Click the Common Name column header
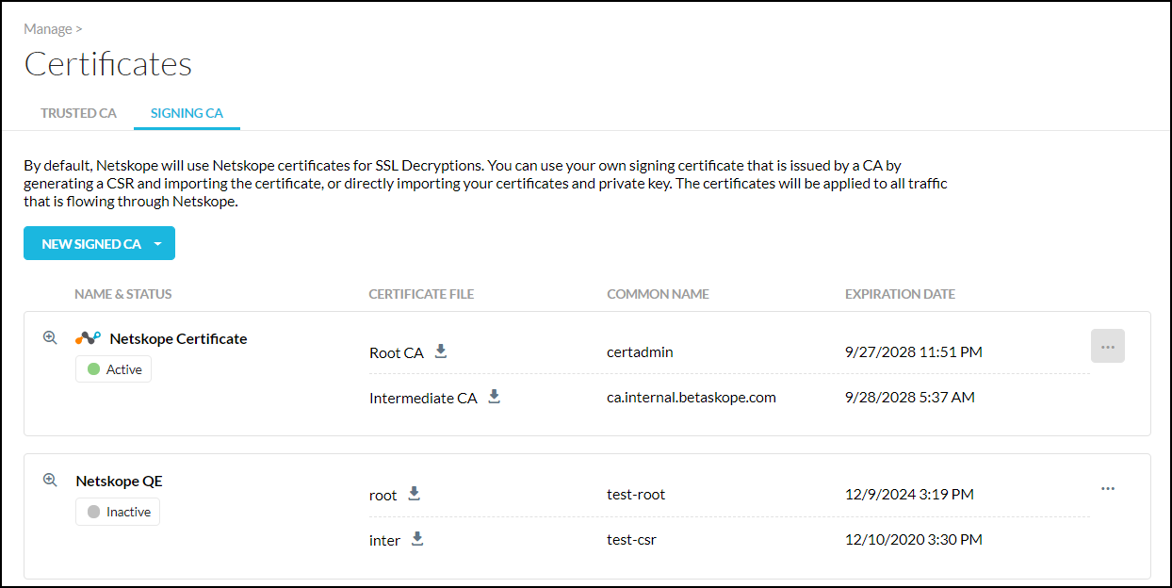Image resolution: width=1172 pixels, height=588 pixels. [658, 294]
